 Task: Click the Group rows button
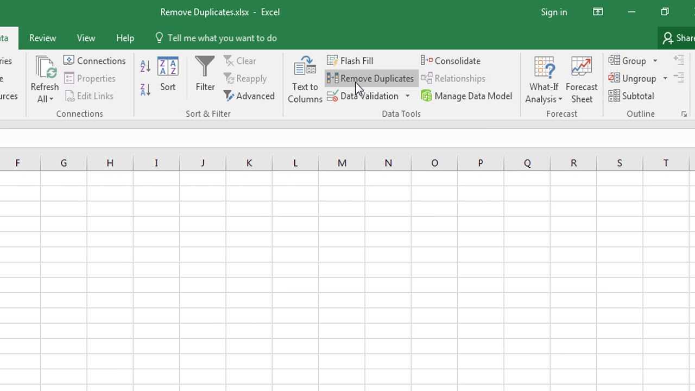pyautogui.click(x=628, y=61)
